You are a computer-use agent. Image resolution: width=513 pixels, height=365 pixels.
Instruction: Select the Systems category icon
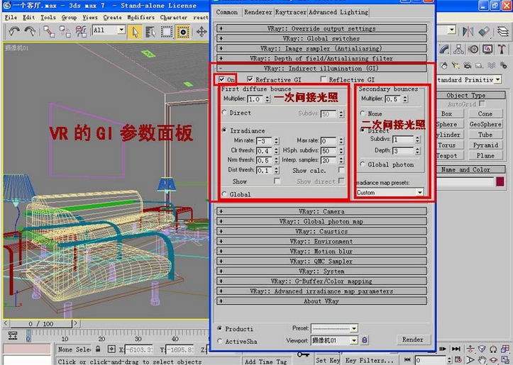click(x=503, y=66)
